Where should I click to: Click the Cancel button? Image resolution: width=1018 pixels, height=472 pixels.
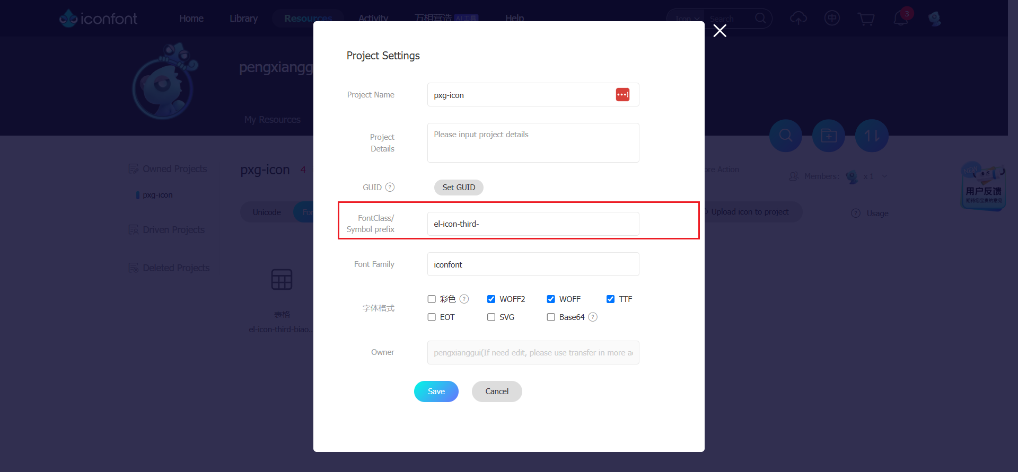click(497, 391)
